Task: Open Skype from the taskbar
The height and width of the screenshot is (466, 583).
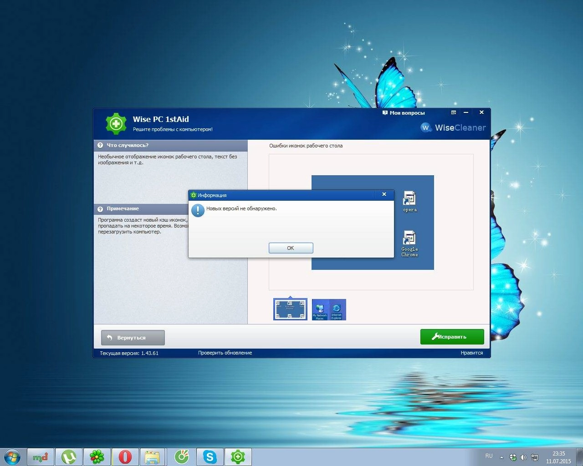Action: coord(210,457)
